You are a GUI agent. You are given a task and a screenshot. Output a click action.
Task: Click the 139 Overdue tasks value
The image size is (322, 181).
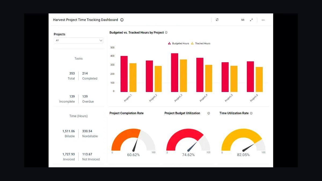pyautogui.click(x=85, y=97)
